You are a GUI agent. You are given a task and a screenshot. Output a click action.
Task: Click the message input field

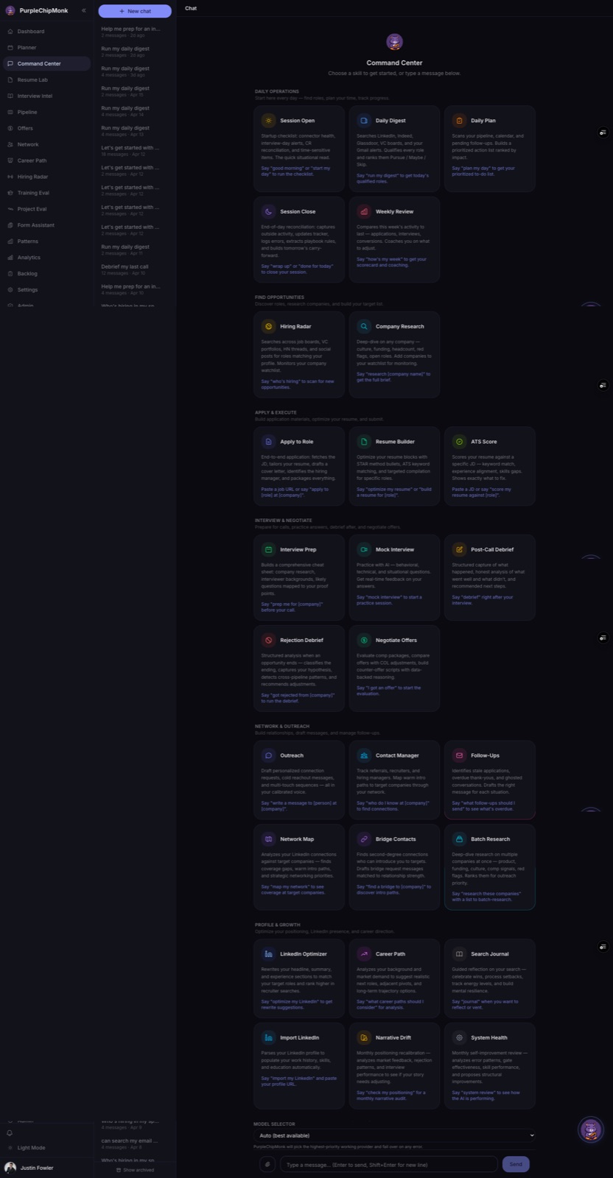pos(388,1164)
